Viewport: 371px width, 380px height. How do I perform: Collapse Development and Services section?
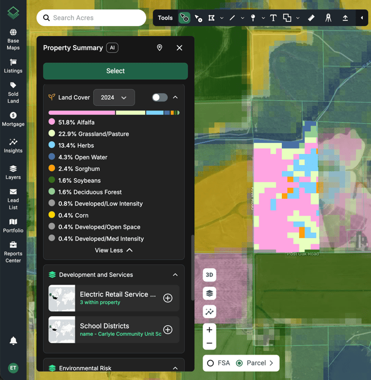(175, 275)
